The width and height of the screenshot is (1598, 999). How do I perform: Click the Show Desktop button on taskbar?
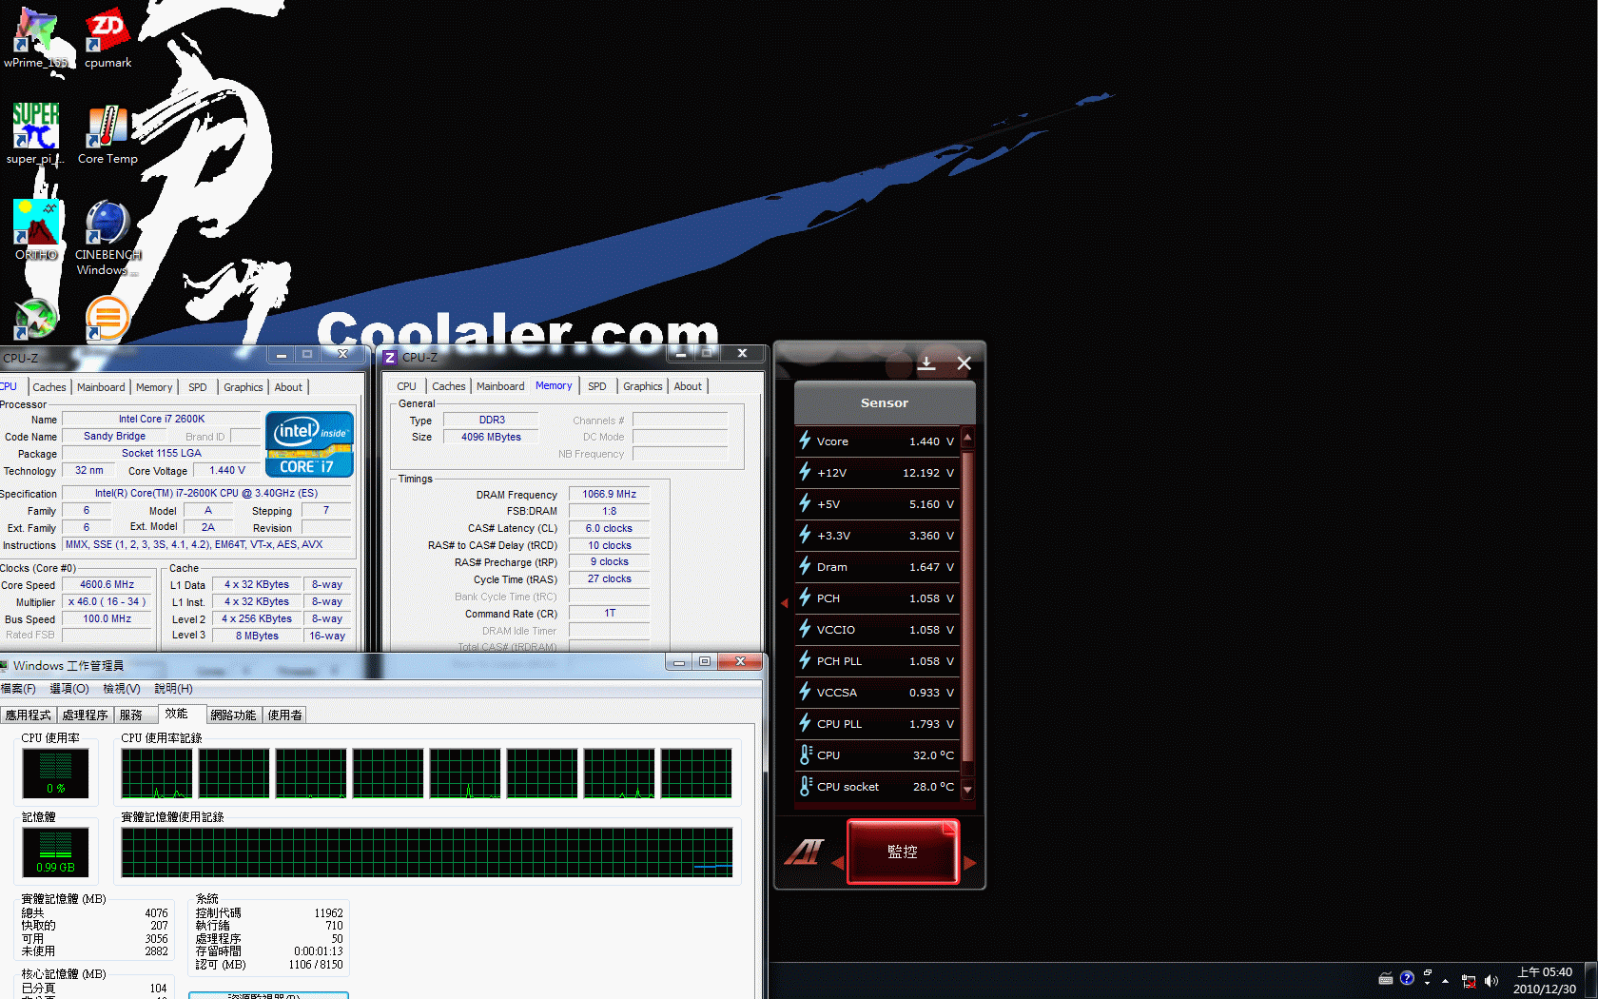pos(1591,980)
